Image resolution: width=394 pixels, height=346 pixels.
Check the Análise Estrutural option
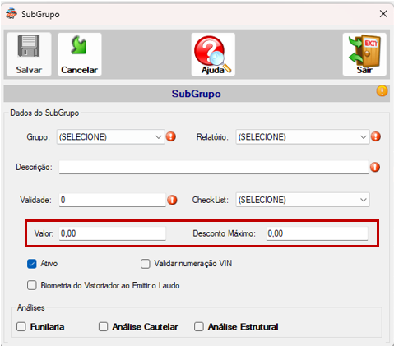coord(199,326)
